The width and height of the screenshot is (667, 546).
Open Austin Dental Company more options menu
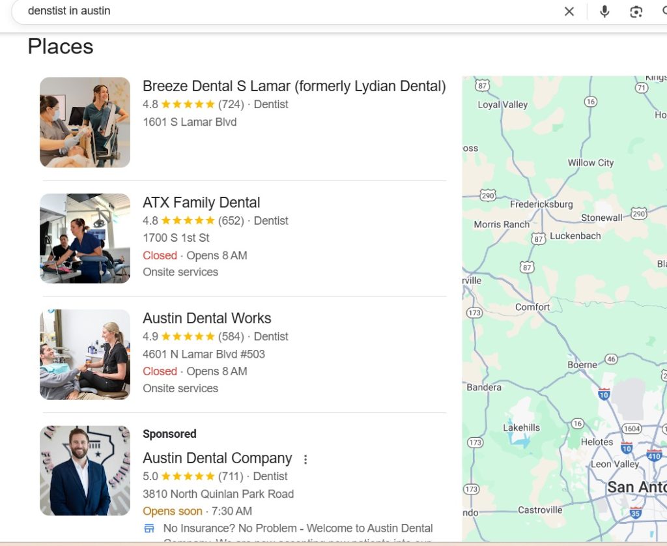point(305,459)
